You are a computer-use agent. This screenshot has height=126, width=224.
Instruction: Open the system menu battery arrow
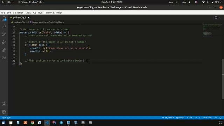coord(221,2)
